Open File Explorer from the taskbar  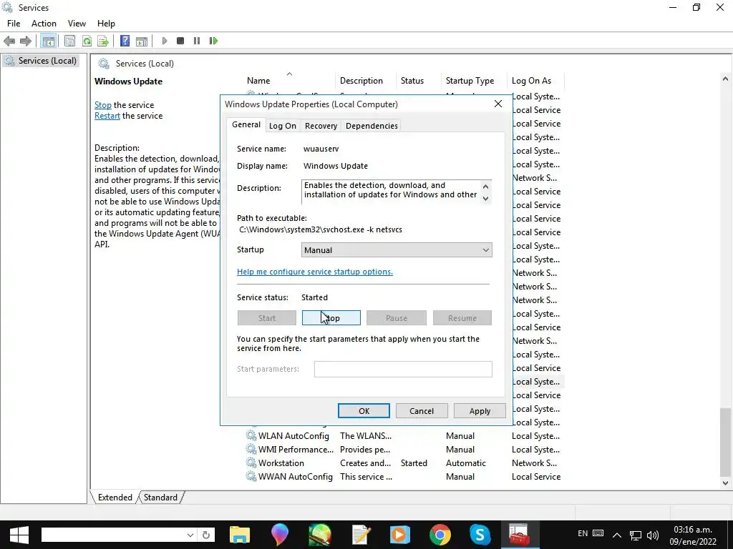[x=240, y=535]
